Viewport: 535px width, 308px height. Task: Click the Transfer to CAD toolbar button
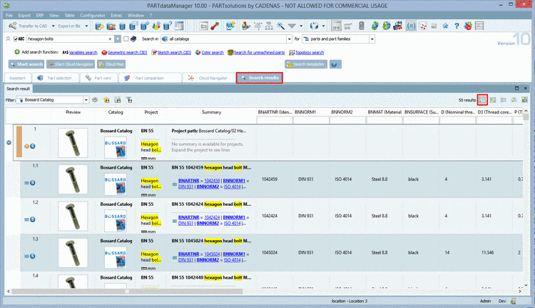pos(29,26)
